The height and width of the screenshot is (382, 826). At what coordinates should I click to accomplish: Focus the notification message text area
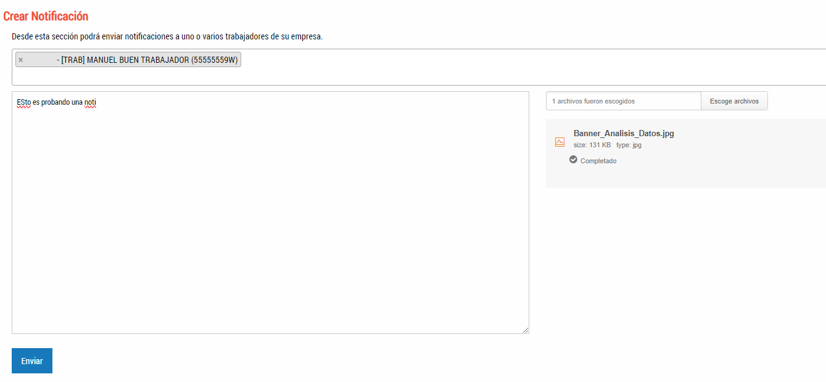pos(270,213)
